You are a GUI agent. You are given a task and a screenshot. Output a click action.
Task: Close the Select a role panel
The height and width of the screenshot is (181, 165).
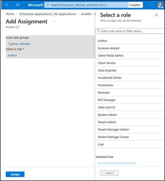[x=156, y=15]
